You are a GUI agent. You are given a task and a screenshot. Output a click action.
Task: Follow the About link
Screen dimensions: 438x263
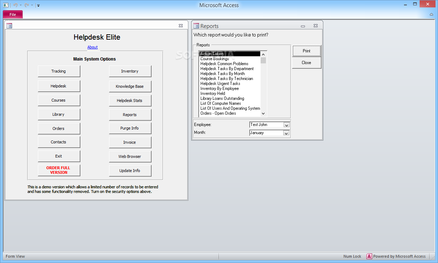92,47
